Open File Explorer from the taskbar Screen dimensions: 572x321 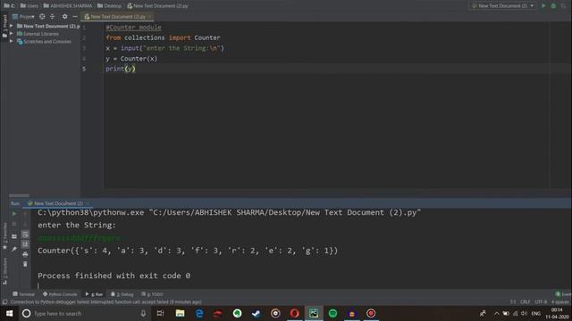[x=180, y=313]
